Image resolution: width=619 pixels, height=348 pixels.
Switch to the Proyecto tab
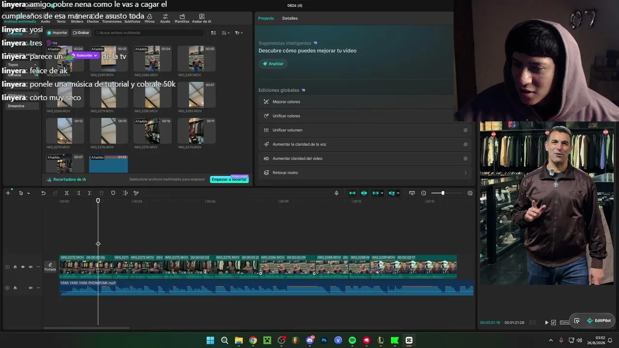click(266, 18)
